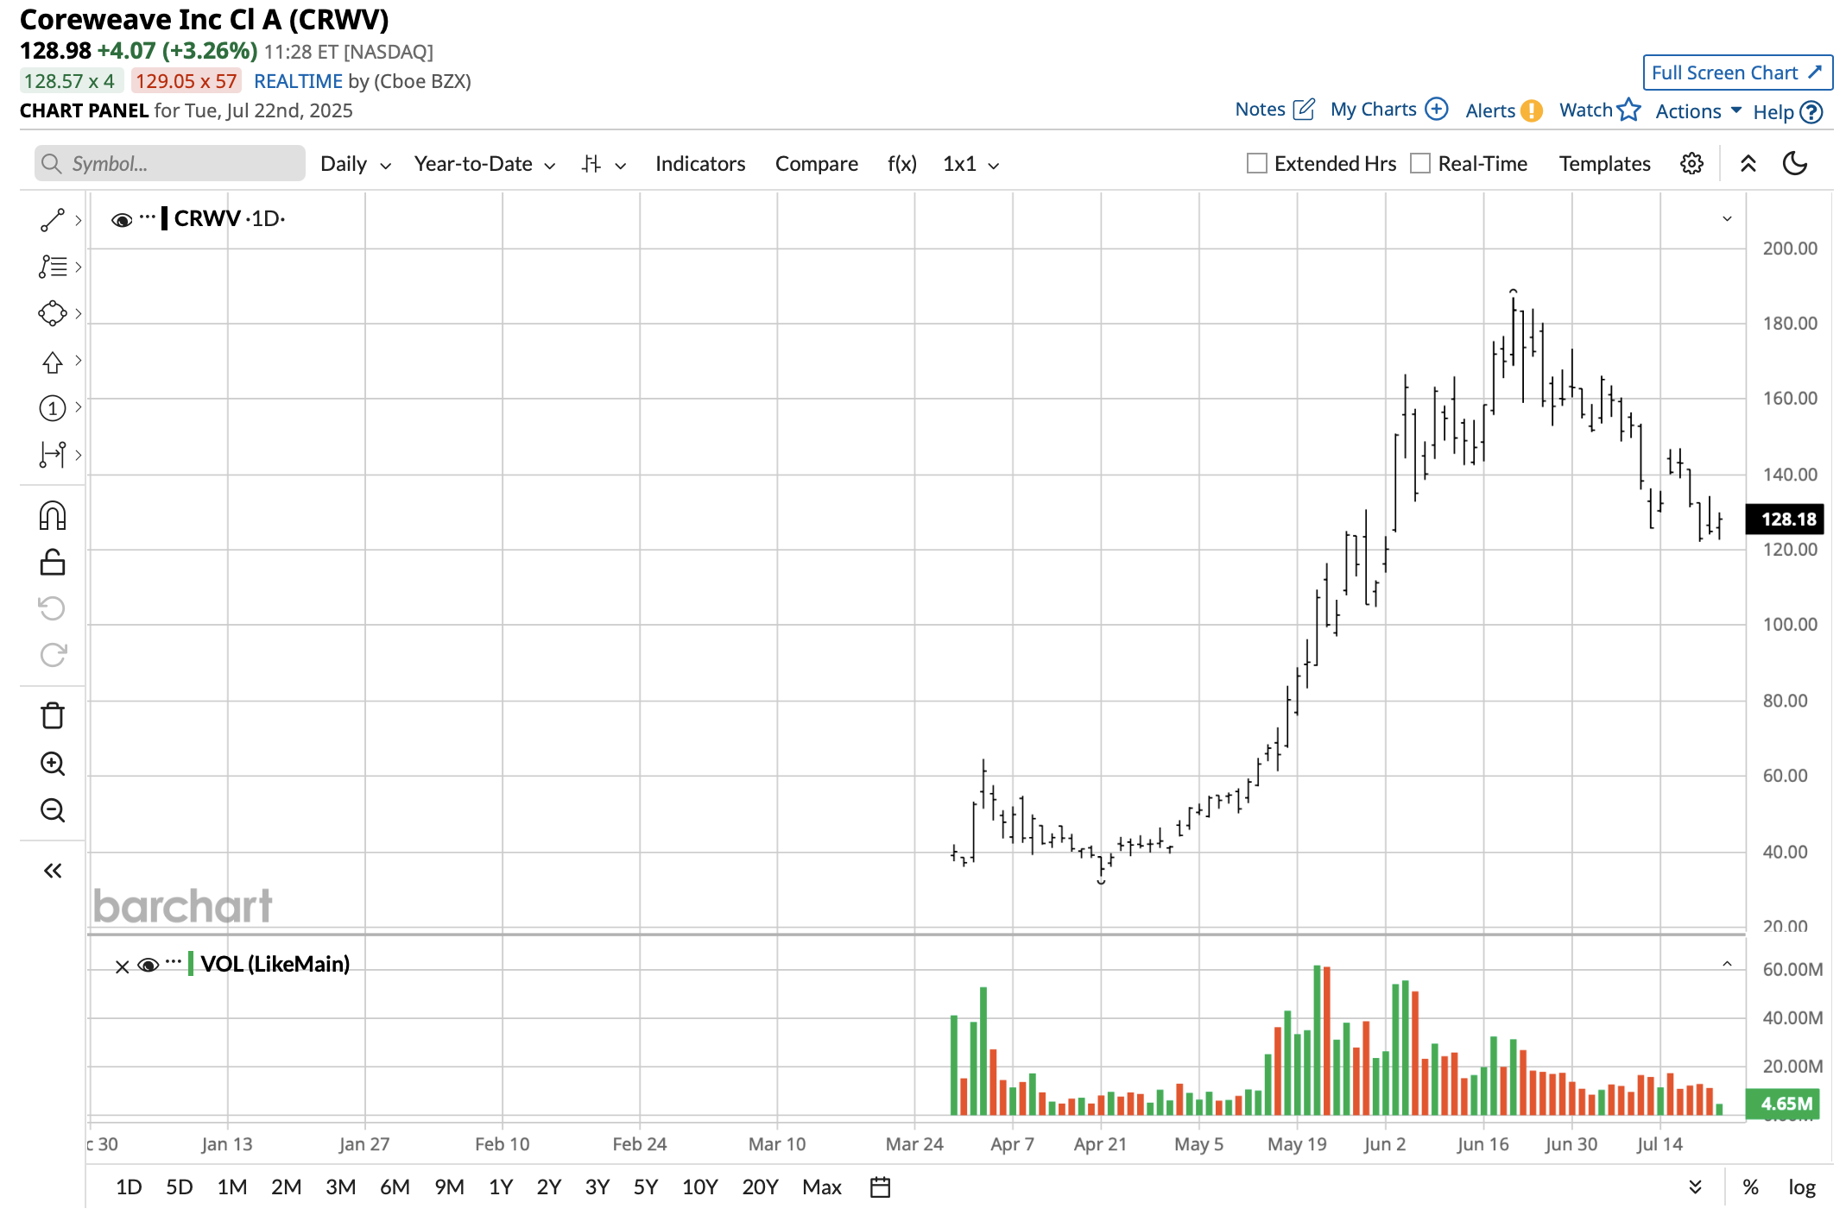Pick the arrow marker tool
The height and width of the screenshot is (1215, 1846).
point(53,361)
